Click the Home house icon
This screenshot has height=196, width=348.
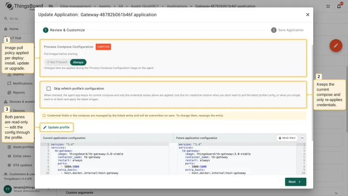[6, 29]
